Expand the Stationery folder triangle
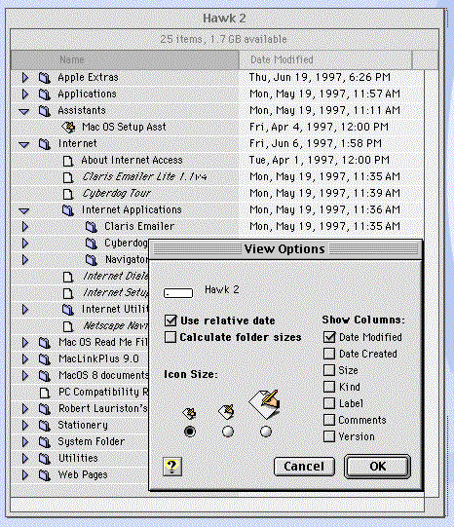The image size is (454, 527). tap(25, 425)
